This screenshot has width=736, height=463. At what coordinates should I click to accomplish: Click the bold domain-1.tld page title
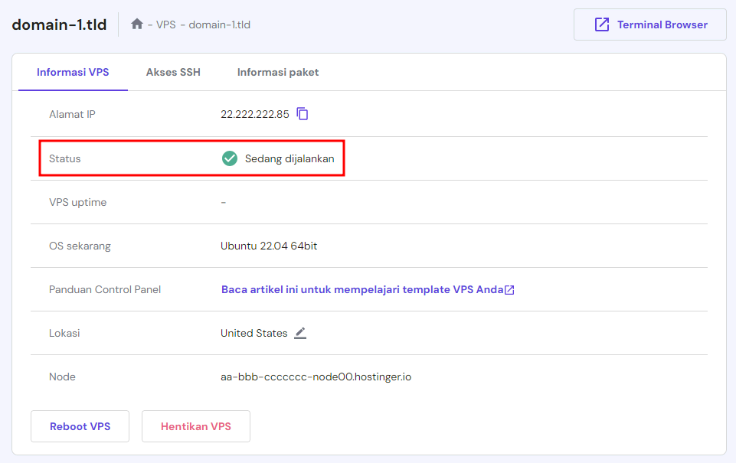tap(58, 24)
